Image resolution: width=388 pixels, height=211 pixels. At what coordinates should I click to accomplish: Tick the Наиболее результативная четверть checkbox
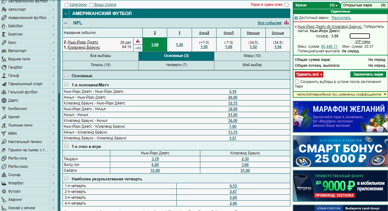66,179
